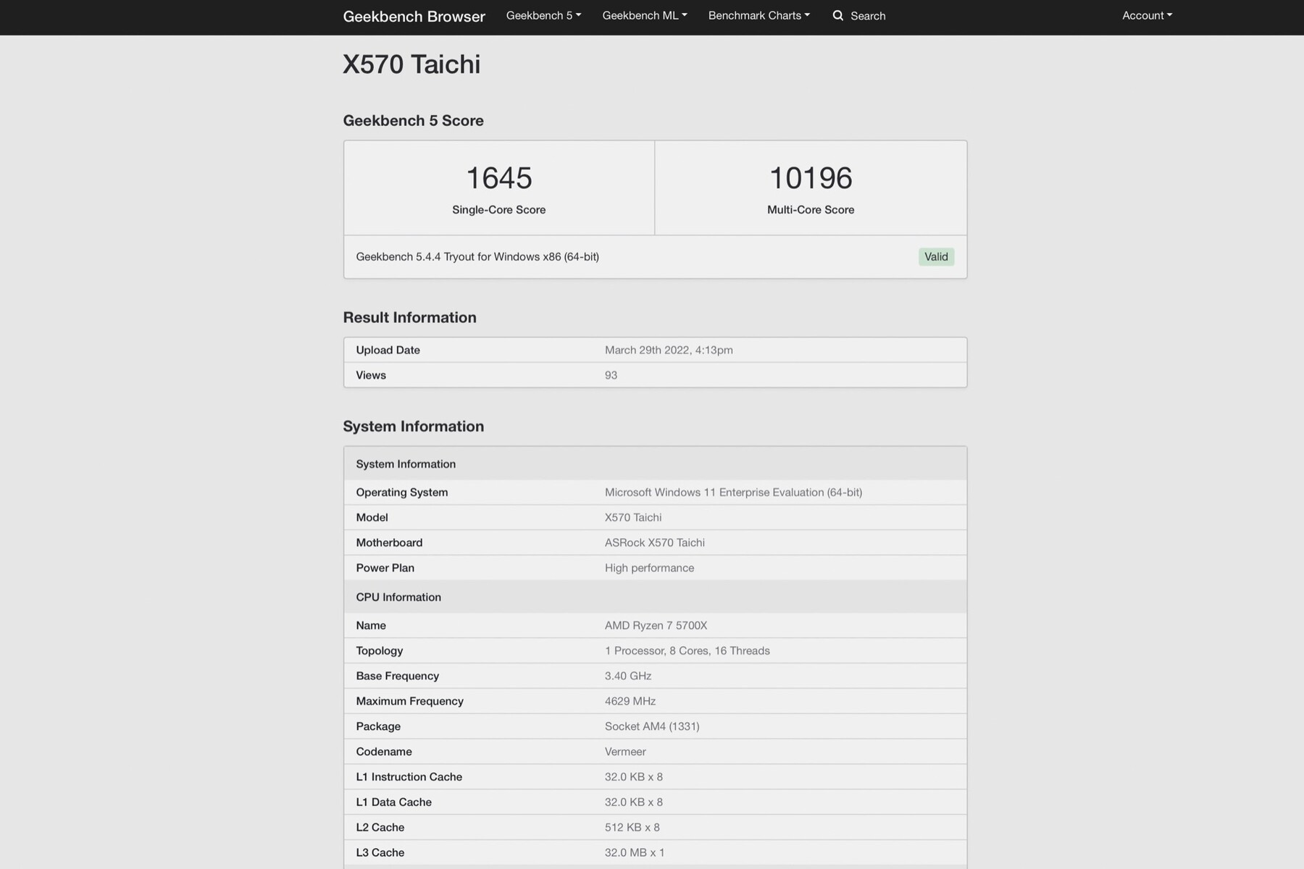
Task: Click the Vermeer codename value
Action: [625, 752]
